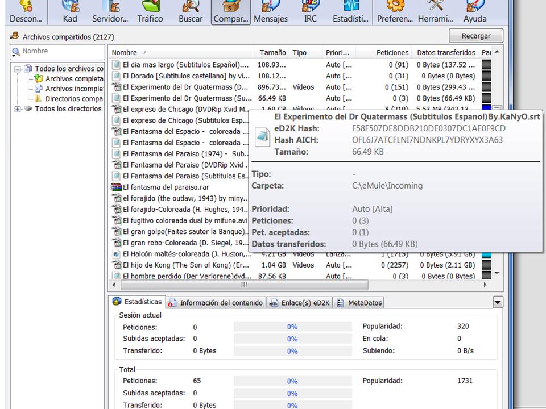Click RAR archive icon of El fantasma del paraiso.rar
This screenshot has height=409, width=546.
pos(116,187)
